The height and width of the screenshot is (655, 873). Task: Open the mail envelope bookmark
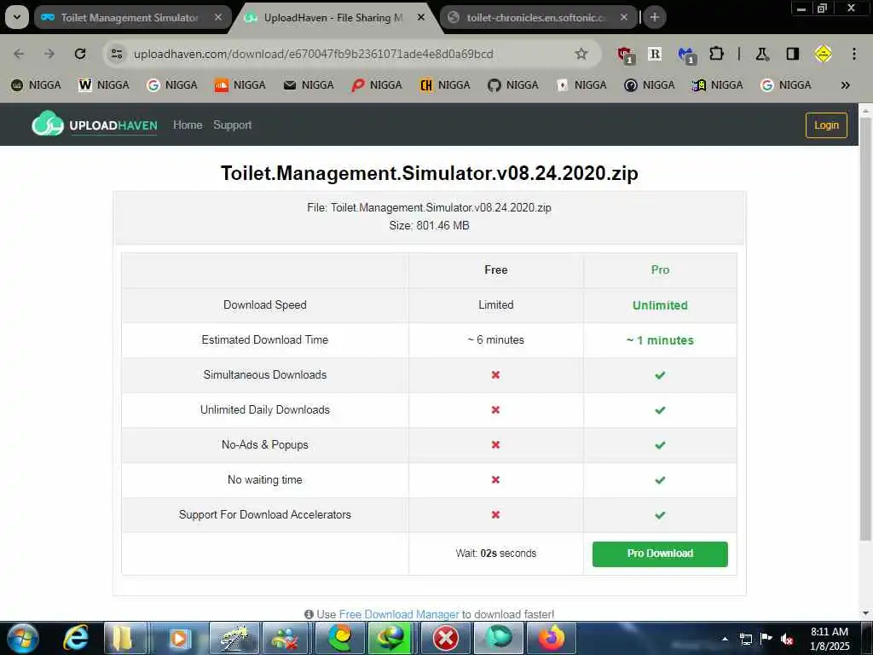coord(309,84)
